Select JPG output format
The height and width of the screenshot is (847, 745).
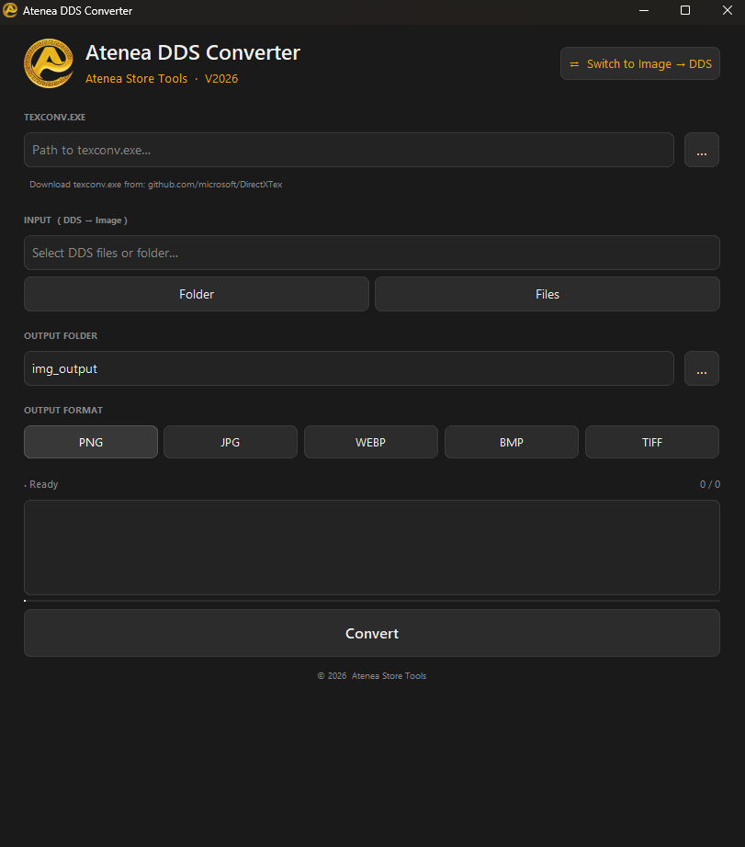tap(231, 442)
